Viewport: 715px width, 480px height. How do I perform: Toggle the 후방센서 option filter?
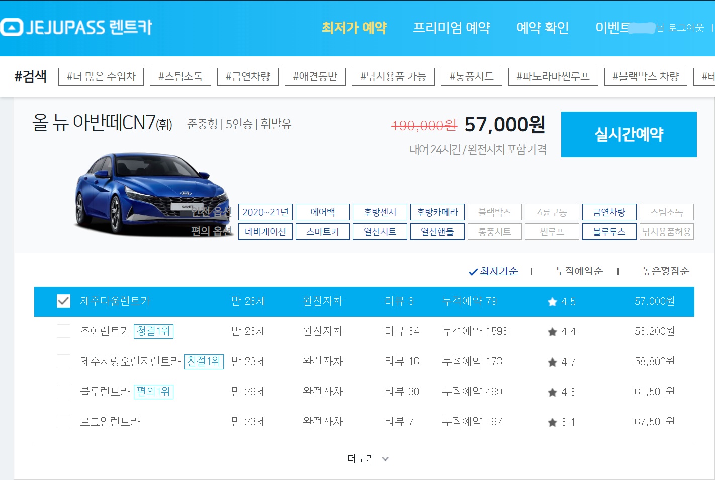380,212
